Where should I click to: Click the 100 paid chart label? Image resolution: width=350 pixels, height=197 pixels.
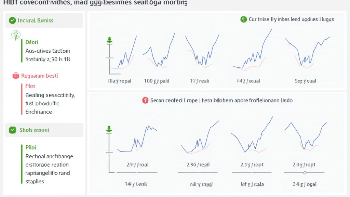(x=157, y=81)
